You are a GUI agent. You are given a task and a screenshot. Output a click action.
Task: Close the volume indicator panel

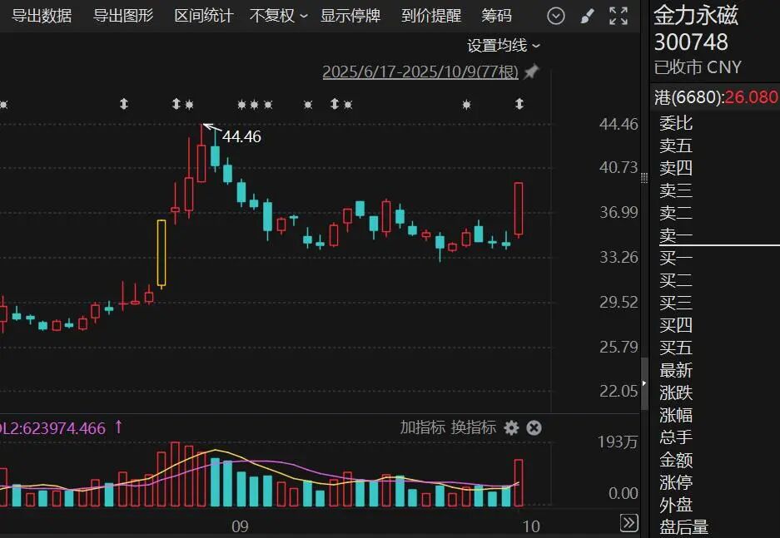534,427
